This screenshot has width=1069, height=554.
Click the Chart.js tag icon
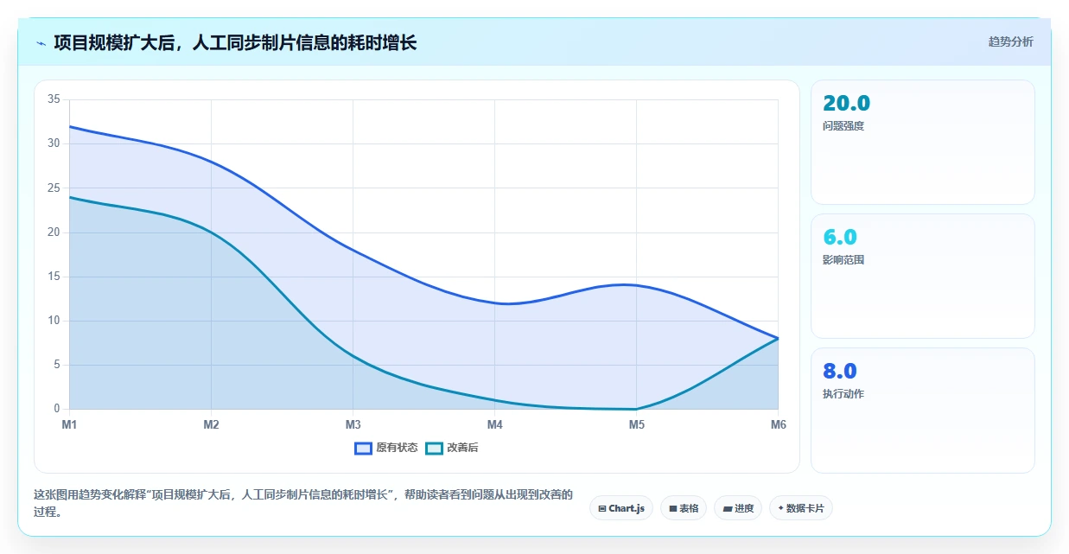(x=602, y=509)
